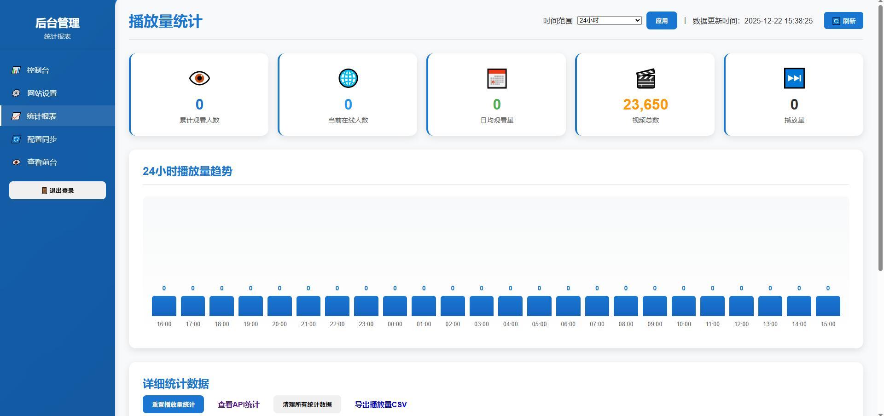Click the fast-forward icon for 播放量
Image resolution: width=884 pixels, height=416 pixels.
[x=794, y=78]
